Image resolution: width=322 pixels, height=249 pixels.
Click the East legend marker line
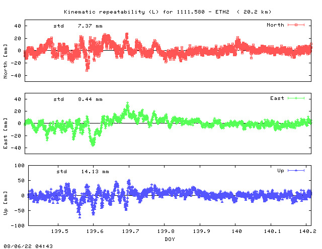(x=296, y=98)
